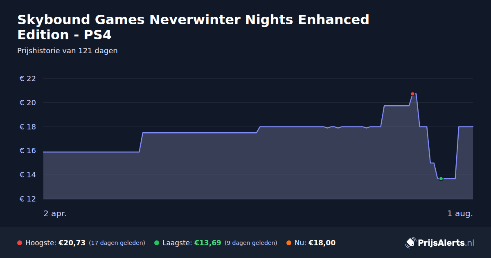This screenshot has width=491, height=258.
Task: Click the green dot beside Laagste
Action: (x=157, y=243)
